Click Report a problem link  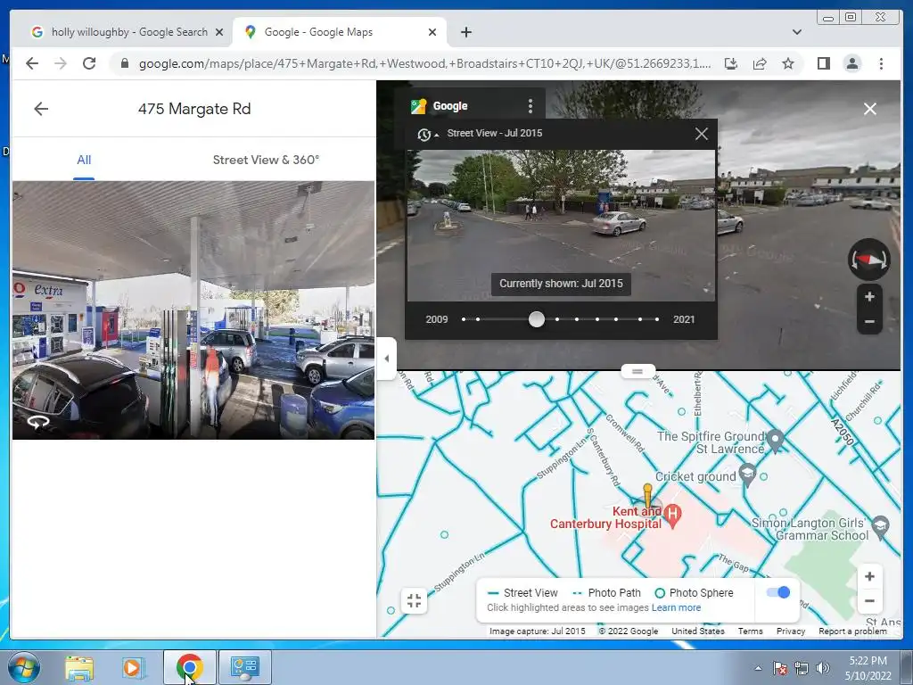pyautogui.click(x=852, y=631)
